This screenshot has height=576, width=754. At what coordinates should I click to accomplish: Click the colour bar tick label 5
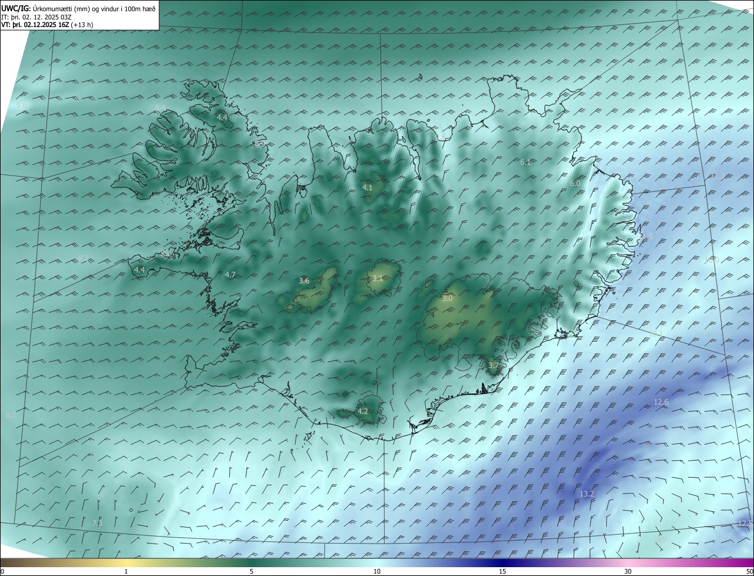pos(252,571)
